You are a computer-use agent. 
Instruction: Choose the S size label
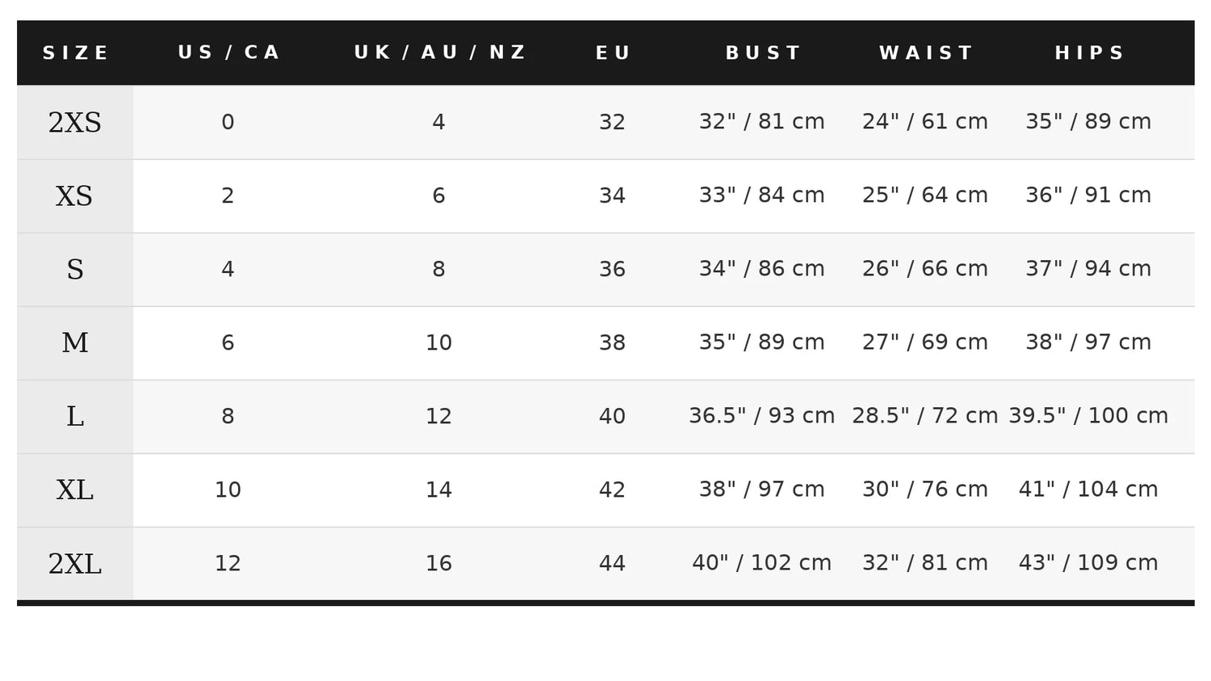[75, 270]
